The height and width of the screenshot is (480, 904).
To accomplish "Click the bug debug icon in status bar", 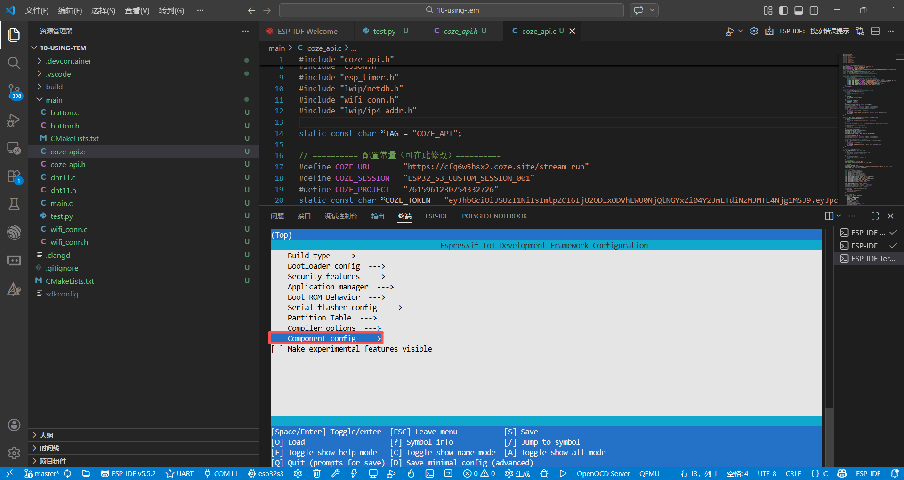I will pyautogui.click(x=544, y=473).
